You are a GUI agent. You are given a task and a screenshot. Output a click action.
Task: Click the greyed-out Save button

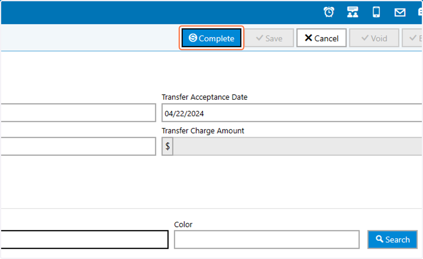[269, 38]
